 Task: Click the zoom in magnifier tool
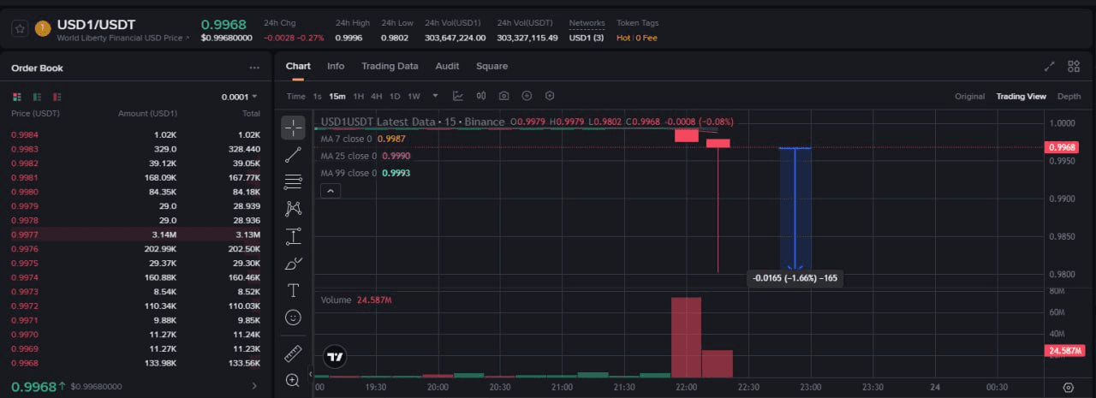293,379
